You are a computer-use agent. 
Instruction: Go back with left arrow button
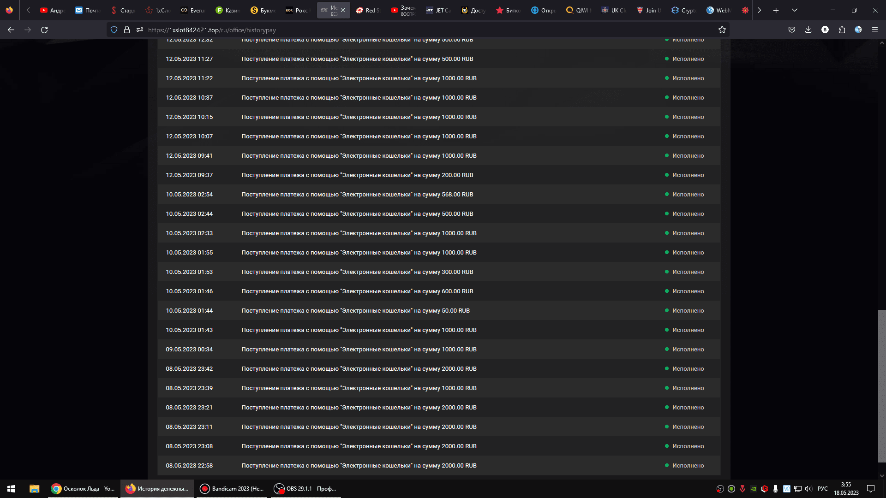point(11,30)
